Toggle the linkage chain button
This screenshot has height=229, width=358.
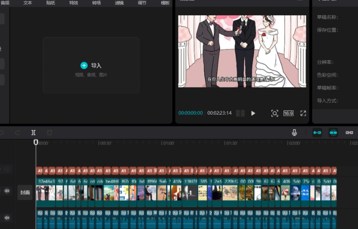coord(349,133)
